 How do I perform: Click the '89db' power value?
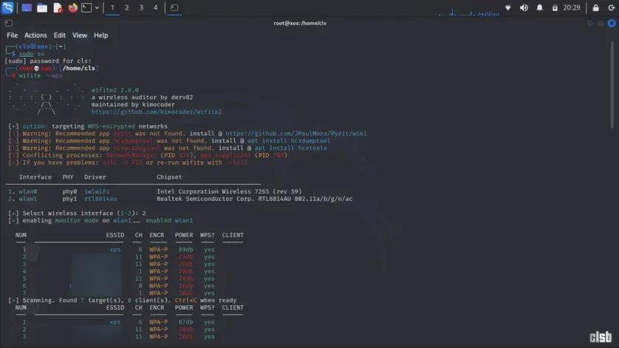tap(185, 250)
